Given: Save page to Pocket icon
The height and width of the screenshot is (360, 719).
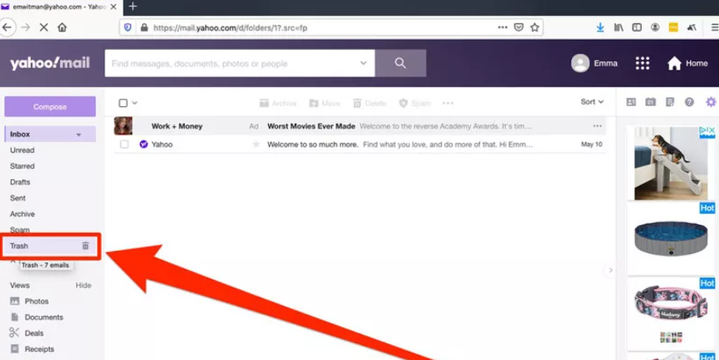Looking at the screenshot, I should [519, 27].
